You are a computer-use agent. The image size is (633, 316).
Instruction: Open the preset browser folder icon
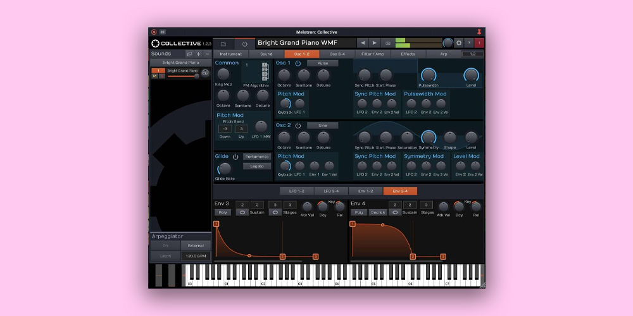click(x=223, y=44)
